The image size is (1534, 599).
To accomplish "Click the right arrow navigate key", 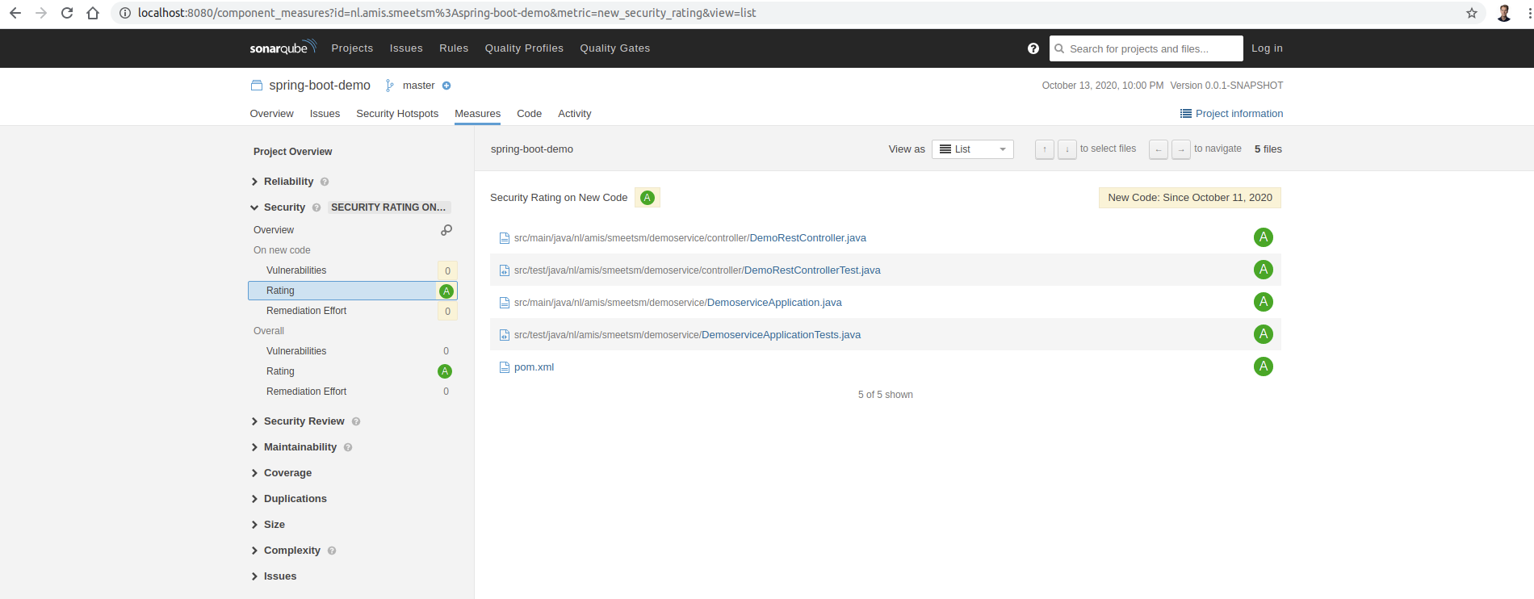I will (x=1180, y=149).
